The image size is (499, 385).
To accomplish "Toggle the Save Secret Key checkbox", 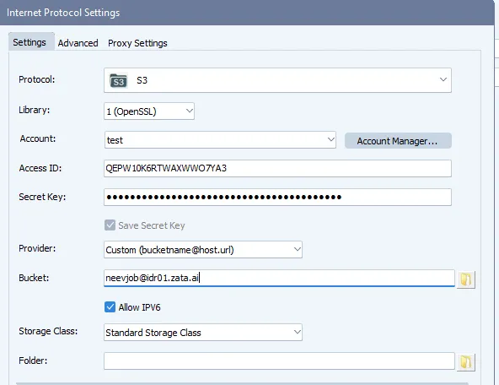I will 110,225.
